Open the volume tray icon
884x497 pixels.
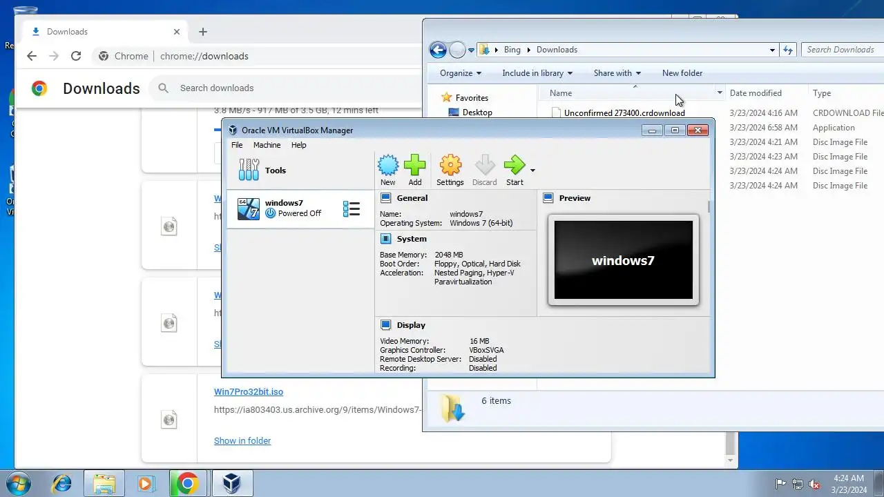pos(814,484)
